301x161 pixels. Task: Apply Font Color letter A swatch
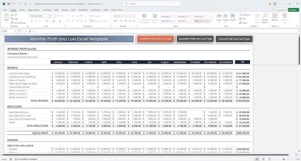(60, 21)
